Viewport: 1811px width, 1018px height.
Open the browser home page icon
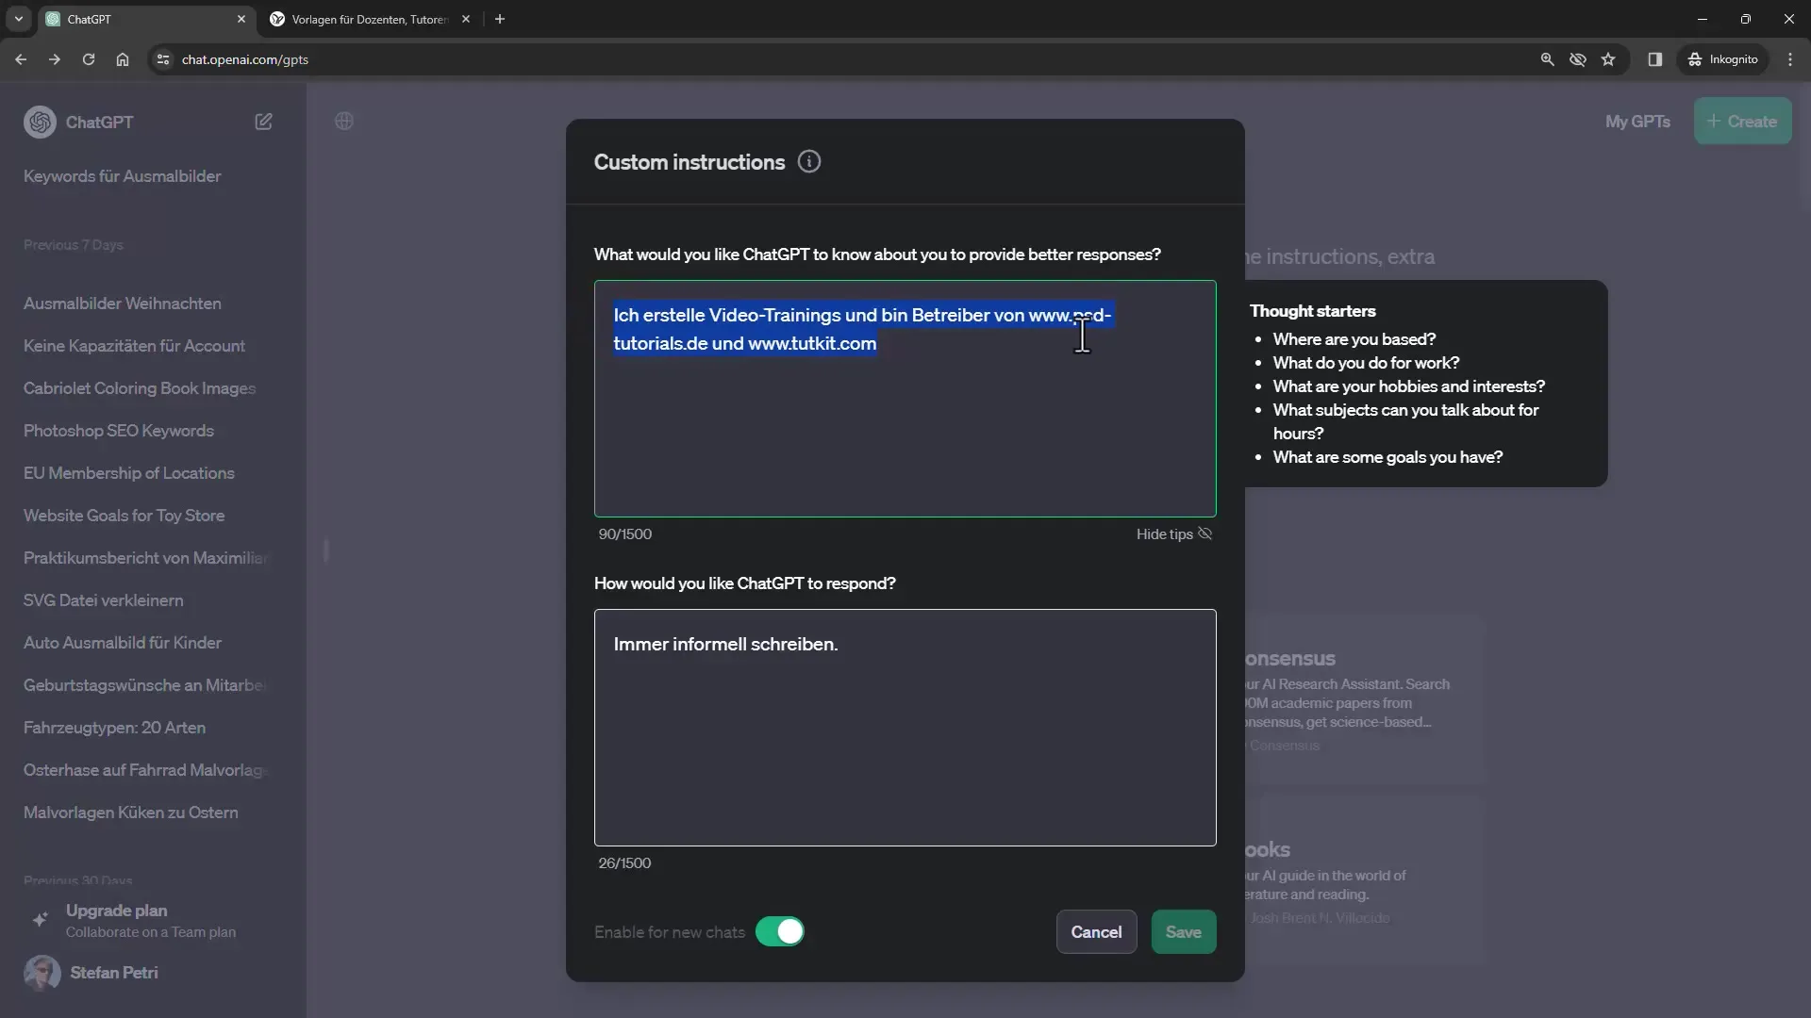tap(123, 59)
